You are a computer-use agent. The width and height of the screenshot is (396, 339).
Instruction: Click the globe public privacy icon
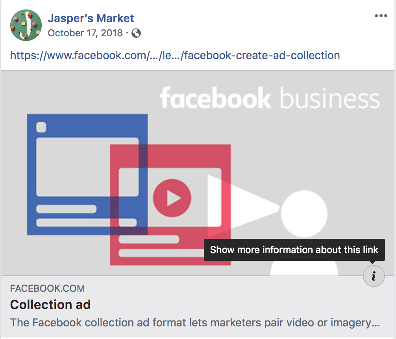(x=136, y=33)
